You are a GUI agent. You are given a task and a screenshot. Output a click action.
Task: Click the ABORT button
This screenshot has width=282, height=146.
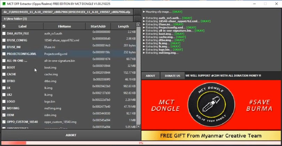pyautogui.click(x=71, y=135)
